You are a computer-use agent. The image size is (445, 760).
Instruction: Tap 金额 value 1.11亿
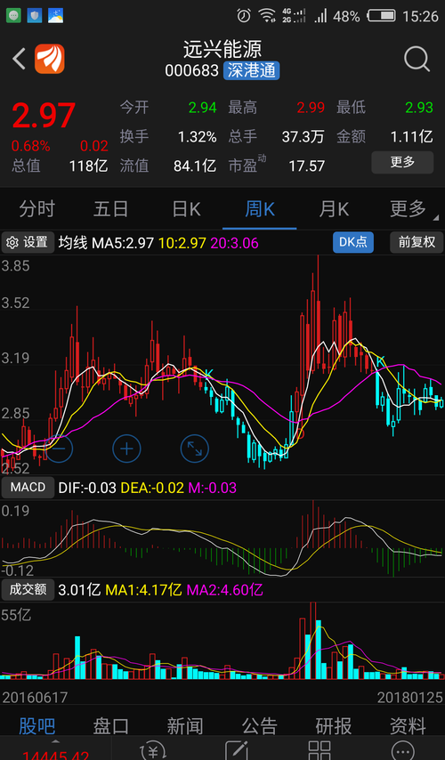pyautogui.click(x=412, y=137)
